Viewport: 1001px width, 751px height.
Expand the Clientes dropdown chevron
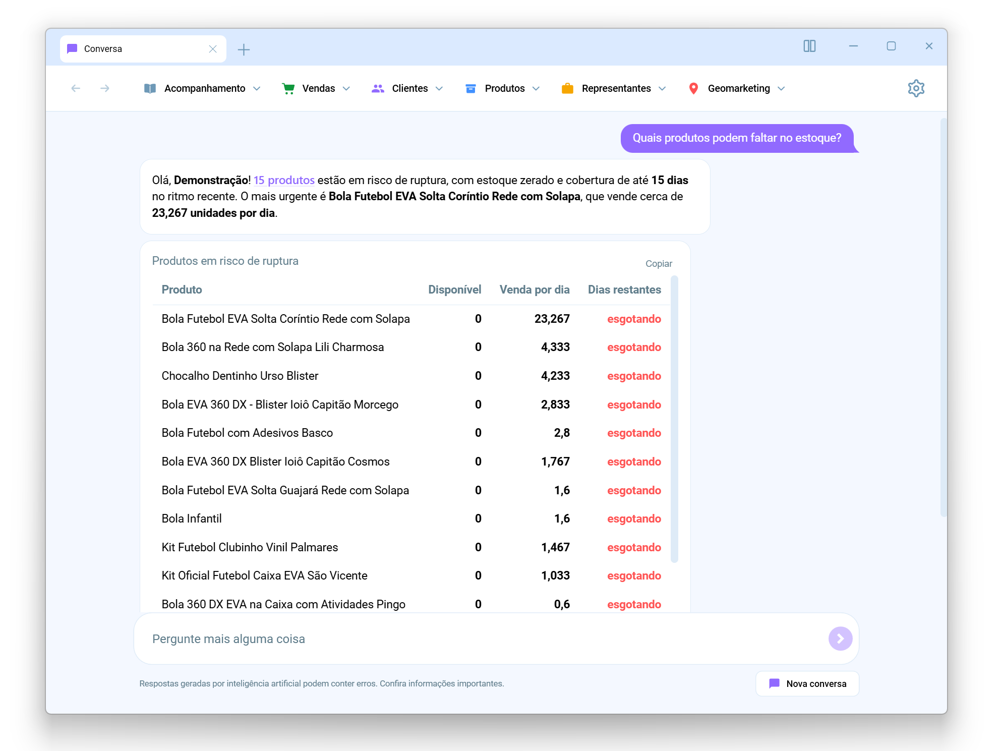(x=439, y=89)
